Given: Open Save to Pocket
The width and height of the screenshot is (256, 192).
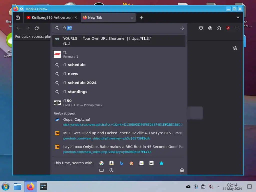Looking at the screenshot, I should [201, 28].
